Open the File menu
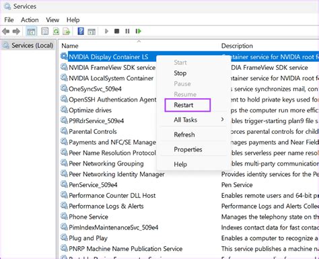Image resolution: width=319 pixels, height=259 pixels. (x=9, y=20)
